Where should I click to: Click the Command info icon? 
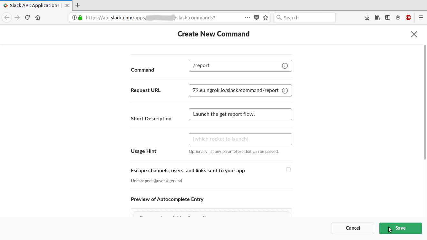[x=285, y=66]
